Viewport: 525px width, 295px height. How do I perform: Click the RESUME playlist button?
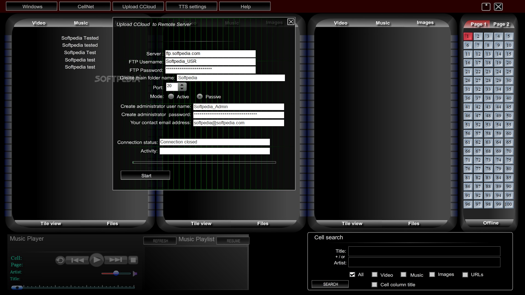click(x=233, y=241)
